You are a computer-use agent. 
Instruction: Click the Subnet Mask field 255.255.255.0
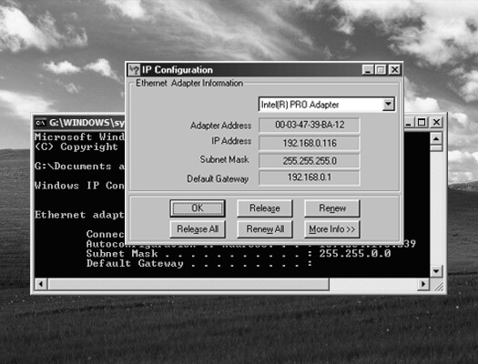[x=310, y=160]
